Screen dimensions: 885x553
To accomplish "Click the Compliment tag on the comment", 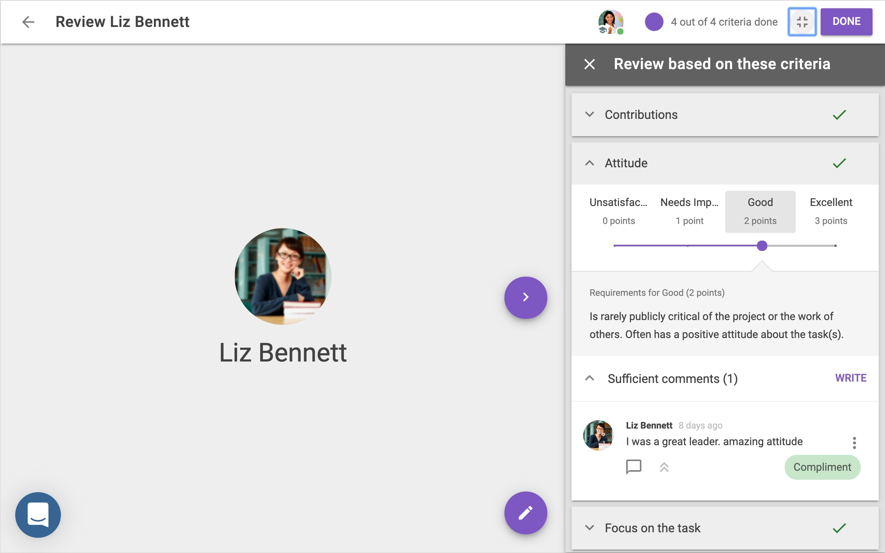I will coord(822,467).
